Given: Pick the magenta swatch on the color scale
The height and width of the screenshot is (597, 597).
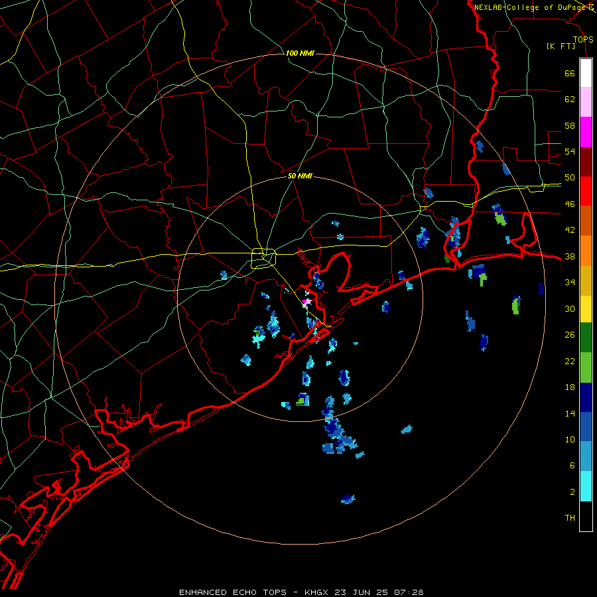Looking at the screenshot, I should click(586, 132).
